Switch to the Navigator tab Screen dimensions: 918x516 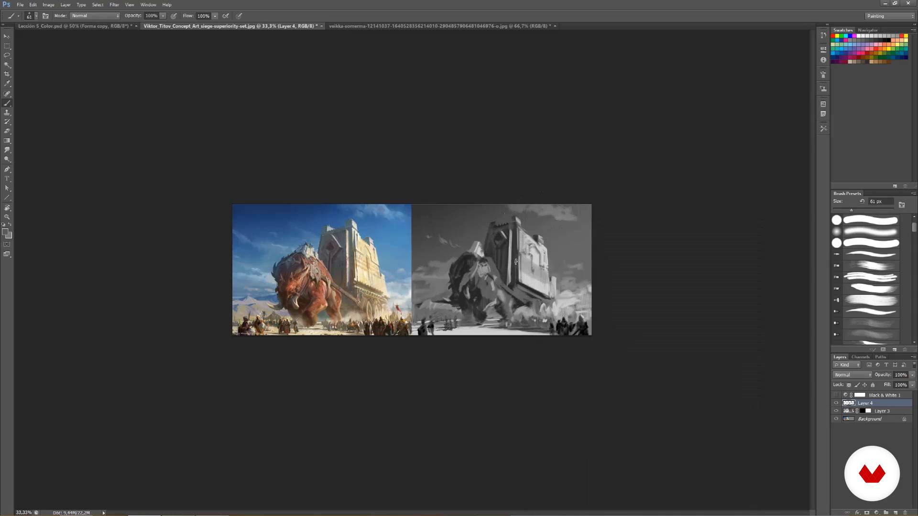[x=868, y=30]
